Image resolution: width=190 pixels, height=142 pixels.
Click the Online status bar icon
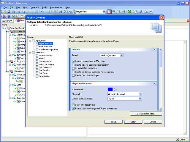[x=178, y=139]
